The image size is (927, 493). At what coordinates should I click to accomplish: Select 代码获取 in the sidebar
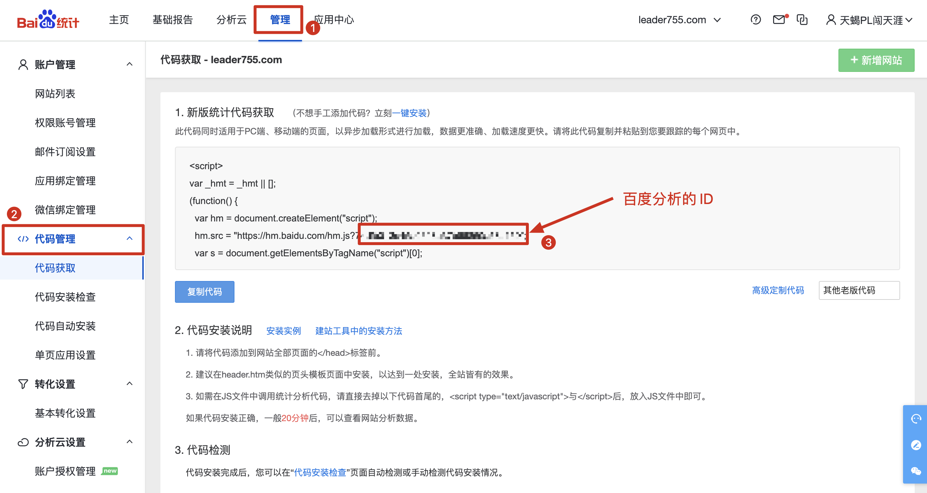pyautogui.click(x=55, y=268)
